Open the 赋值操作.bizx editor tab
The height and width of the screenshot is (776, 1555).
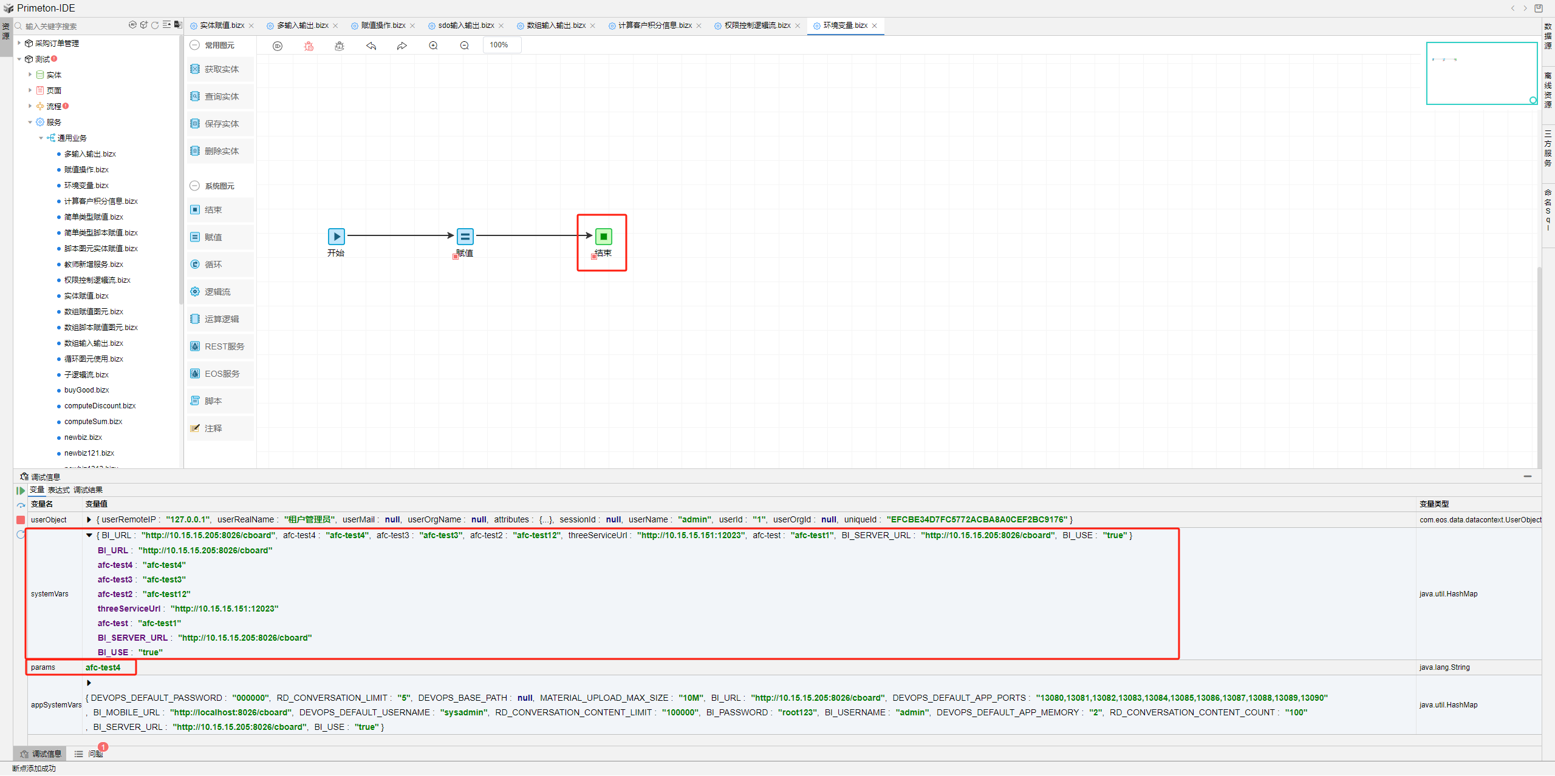click(383, 25)
